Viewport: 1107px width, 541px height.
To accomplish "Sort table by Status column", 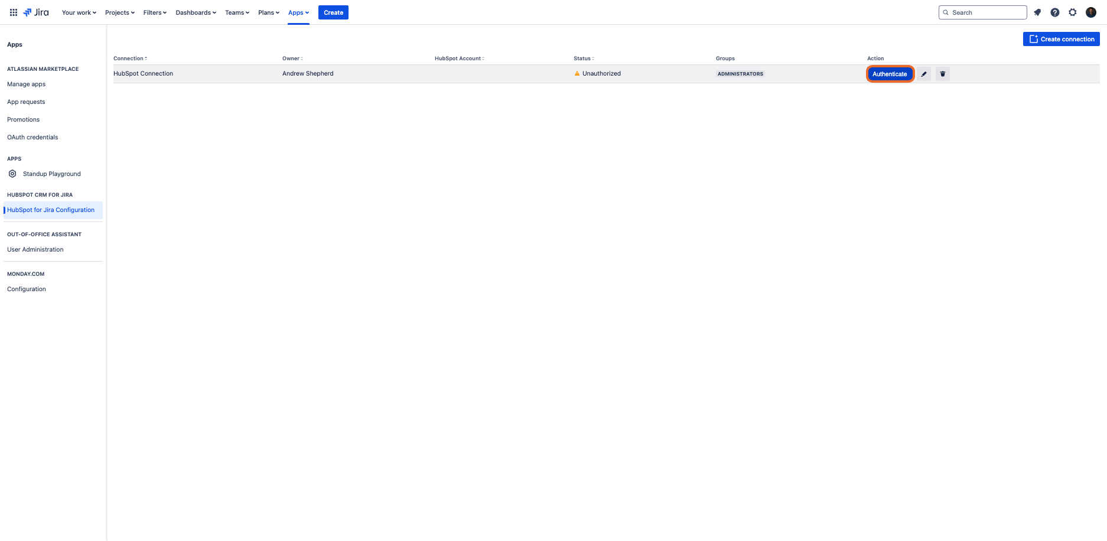I will tap(584, 58).
